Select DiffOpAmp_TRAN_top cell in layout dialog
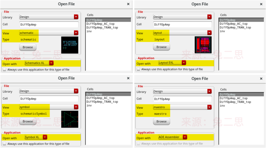The image size is (266, 148). 235,28
